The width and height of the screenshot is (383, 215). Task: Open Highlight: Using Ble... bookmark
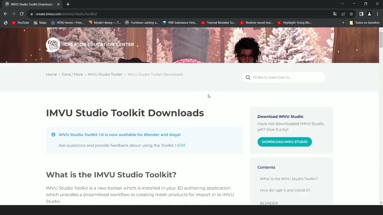tap(294, 23)
